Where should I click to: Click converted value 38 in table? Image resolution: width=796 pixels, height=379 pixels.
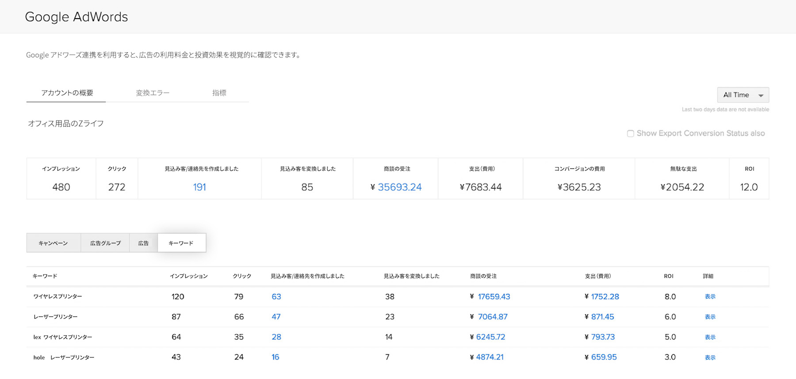point(390,297)
